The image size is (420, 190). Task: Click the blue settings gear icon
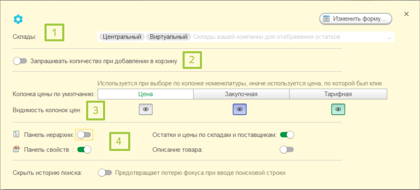(x=18, y=19)
